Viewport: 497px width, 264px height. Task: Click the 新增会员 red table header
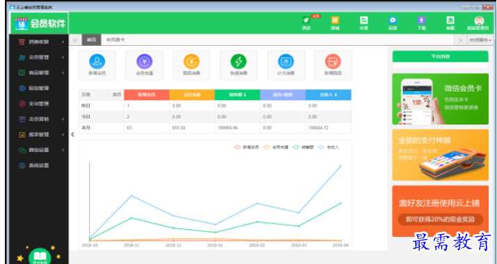pyautogui.click(x=146, y=95)
